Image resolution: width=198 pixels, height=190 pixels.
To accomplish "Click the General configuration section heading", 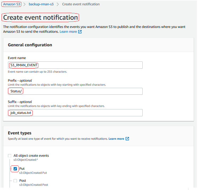I will [30, 45].
